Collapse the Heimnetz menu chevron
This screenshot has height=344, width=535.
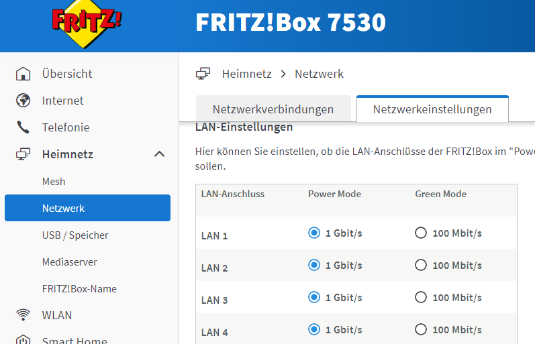pyautogui.click(x=159, y=154)
